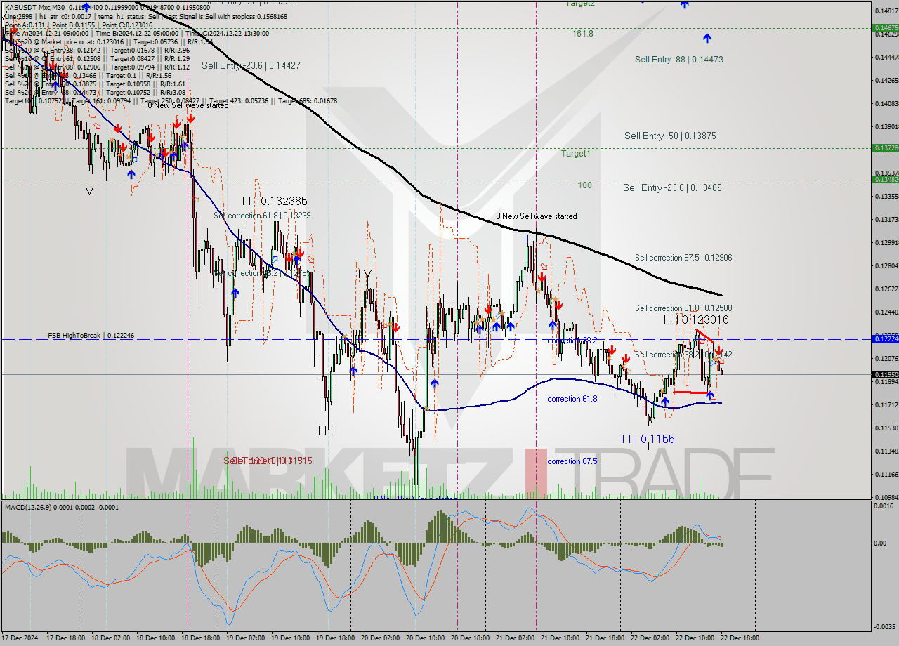Viewport: 899px width, 646px height.
Task: Select the blue 'correction 61.8' label
Action: 572,399
